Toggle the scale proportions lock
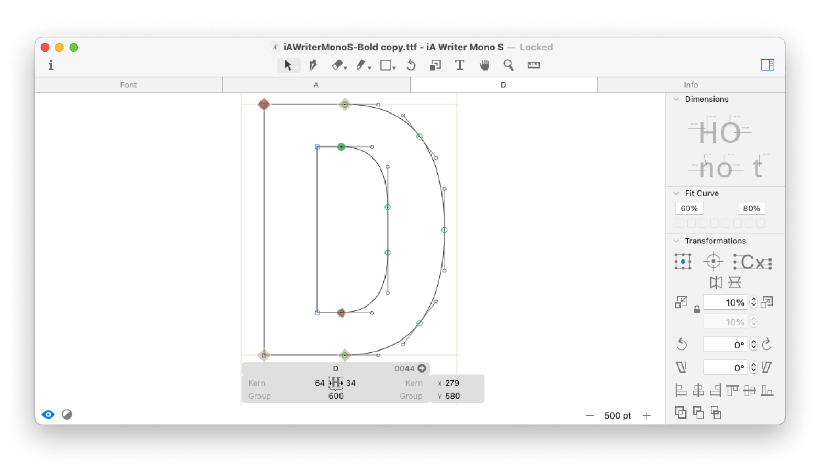This screenshot has height=474, width=816. pyautogui.click(x=697, y=309)
